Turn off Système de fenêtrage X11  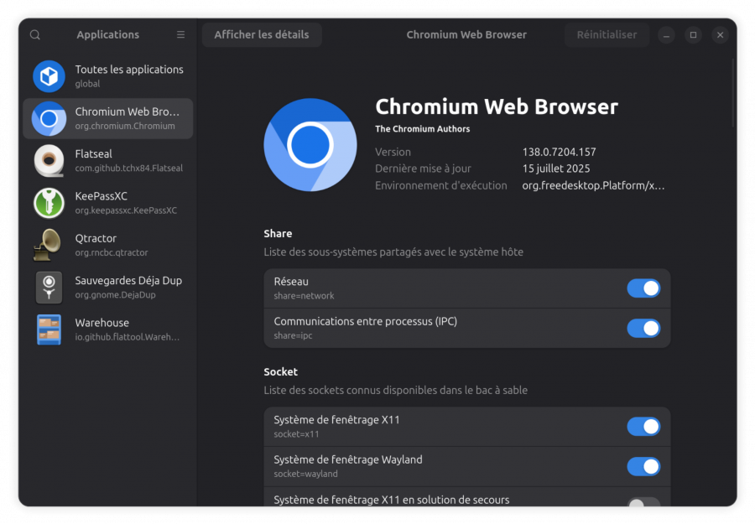point(643,427)
